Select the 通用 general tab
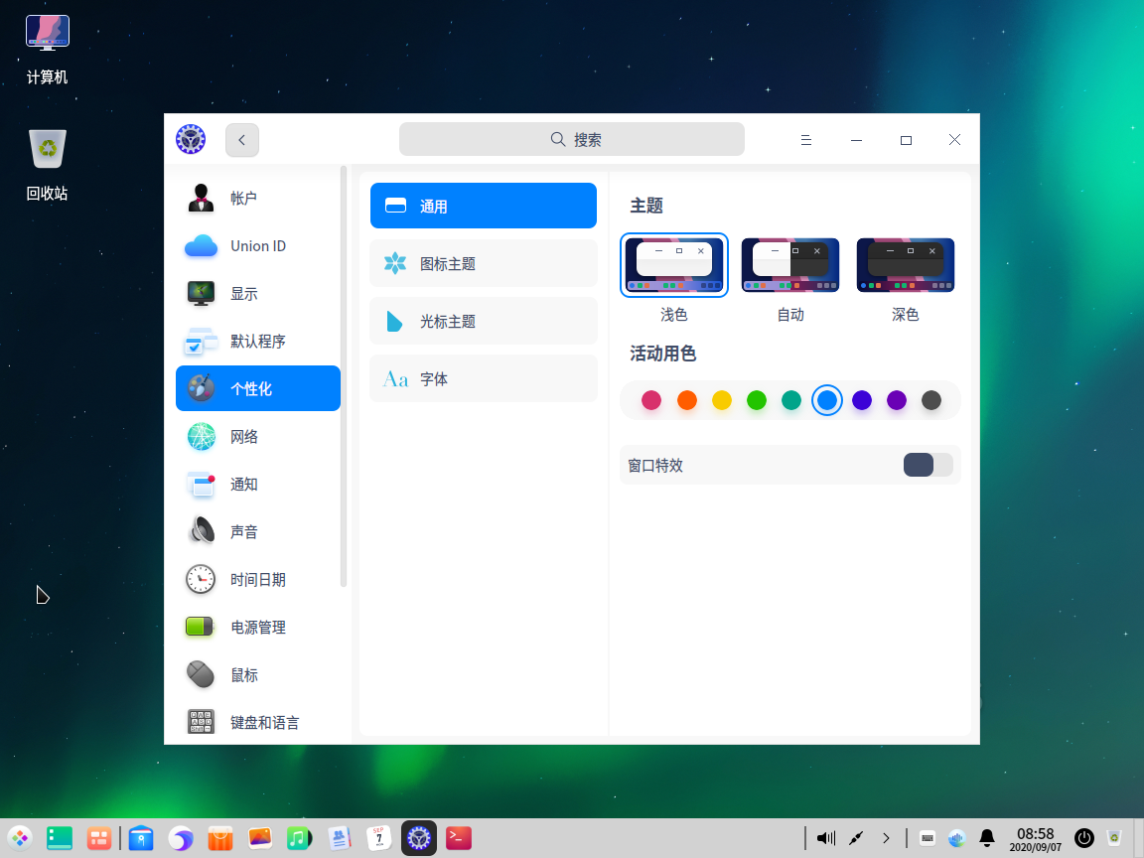 coord(483,206)
